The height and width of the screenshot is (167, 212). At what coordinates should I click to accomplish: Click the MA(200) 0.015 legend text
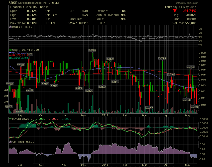pos(20,55)
